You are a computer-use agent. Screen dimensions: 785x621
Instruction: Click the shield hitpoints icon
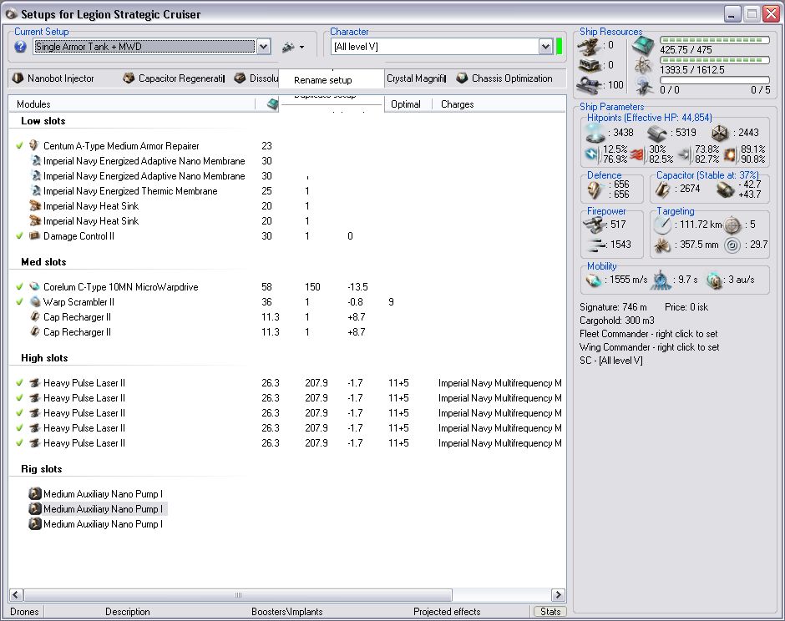[596, 133]
